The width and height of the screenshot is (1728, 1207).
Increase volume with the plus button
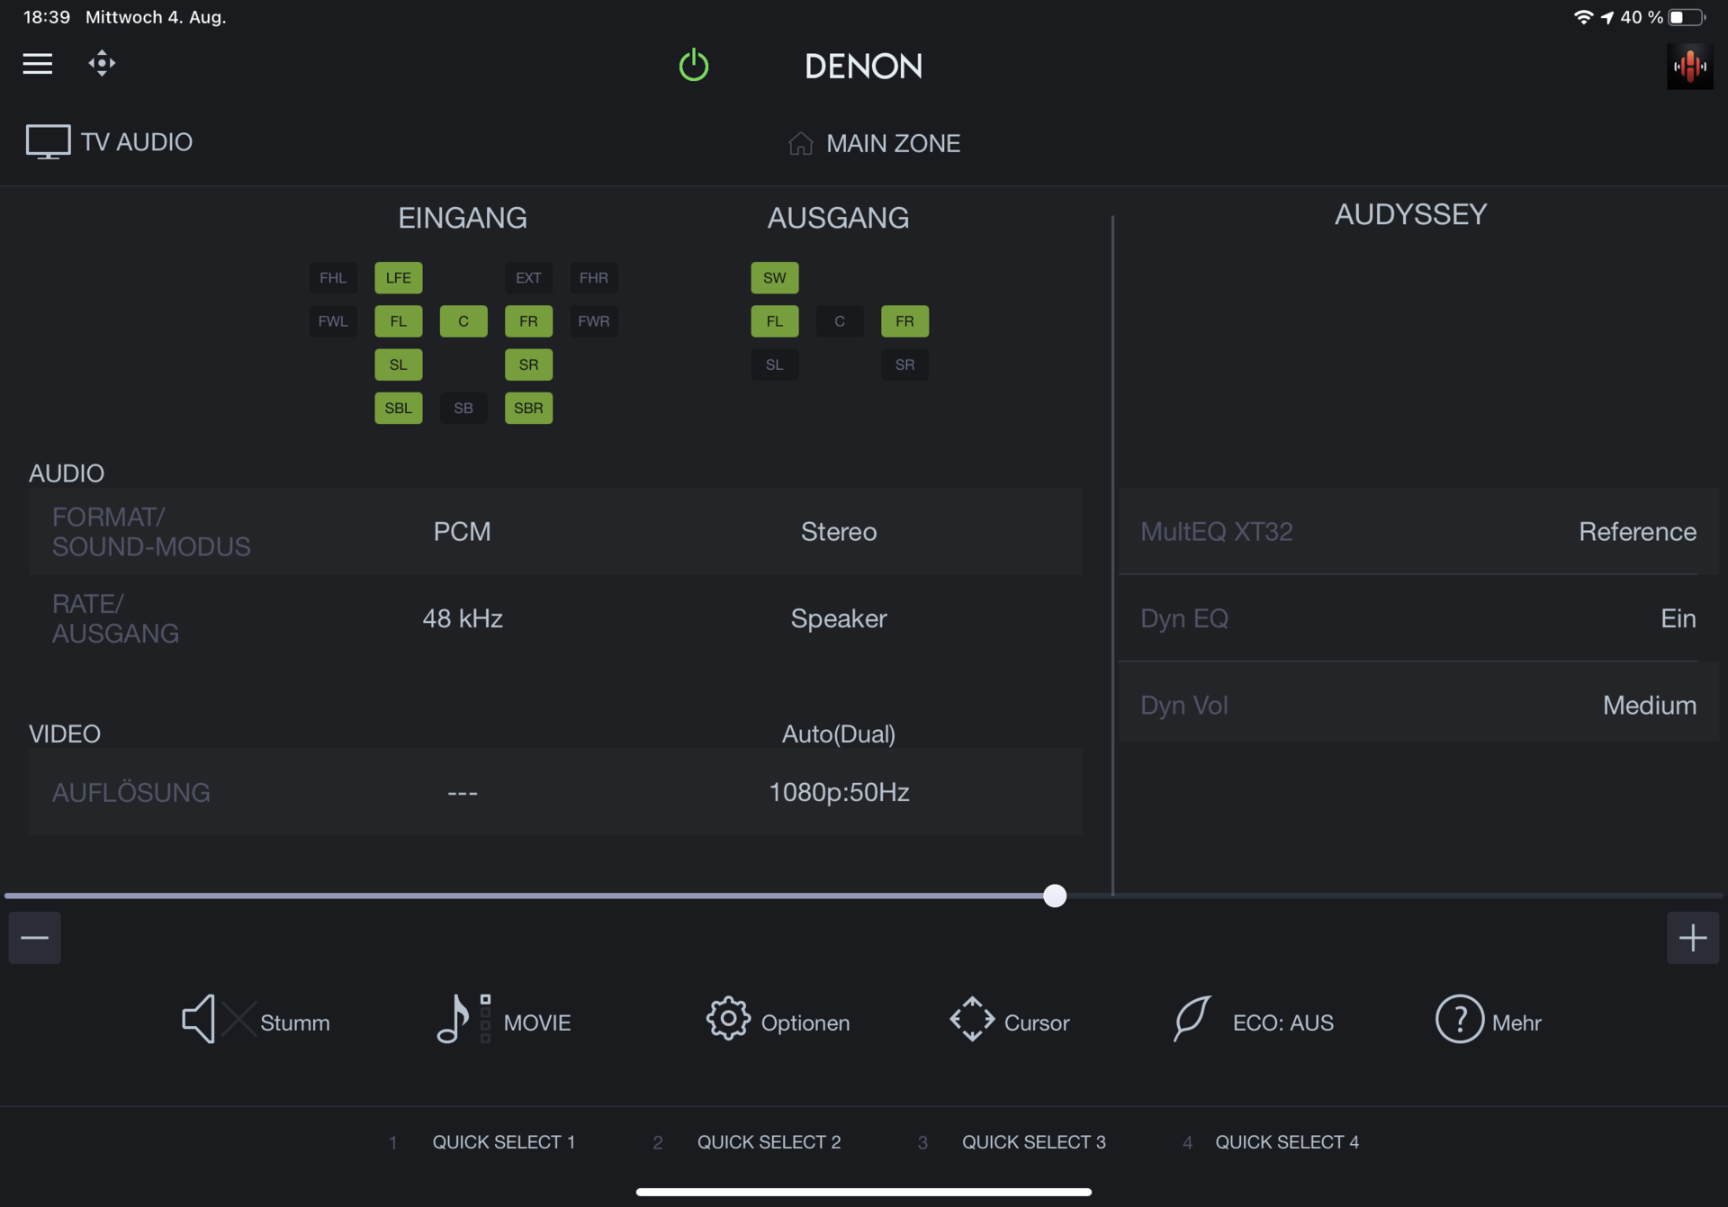point(1693,938)
